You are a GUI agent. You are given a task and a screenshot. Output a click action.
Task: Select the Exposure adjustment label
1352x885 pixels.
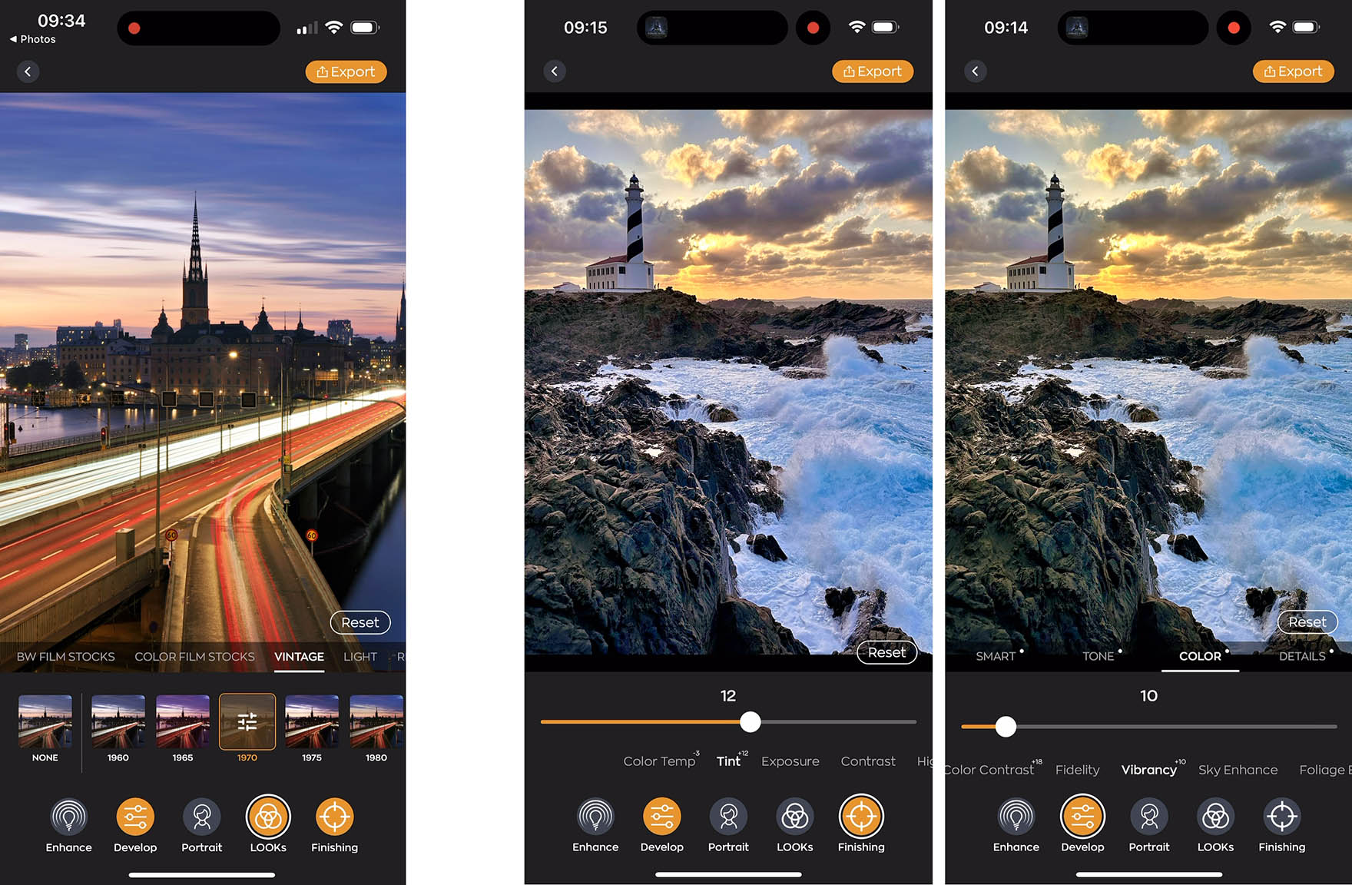coord(790,761)
